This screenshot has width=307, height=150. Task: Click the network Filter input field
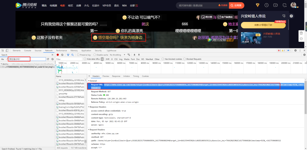(69, 59)
